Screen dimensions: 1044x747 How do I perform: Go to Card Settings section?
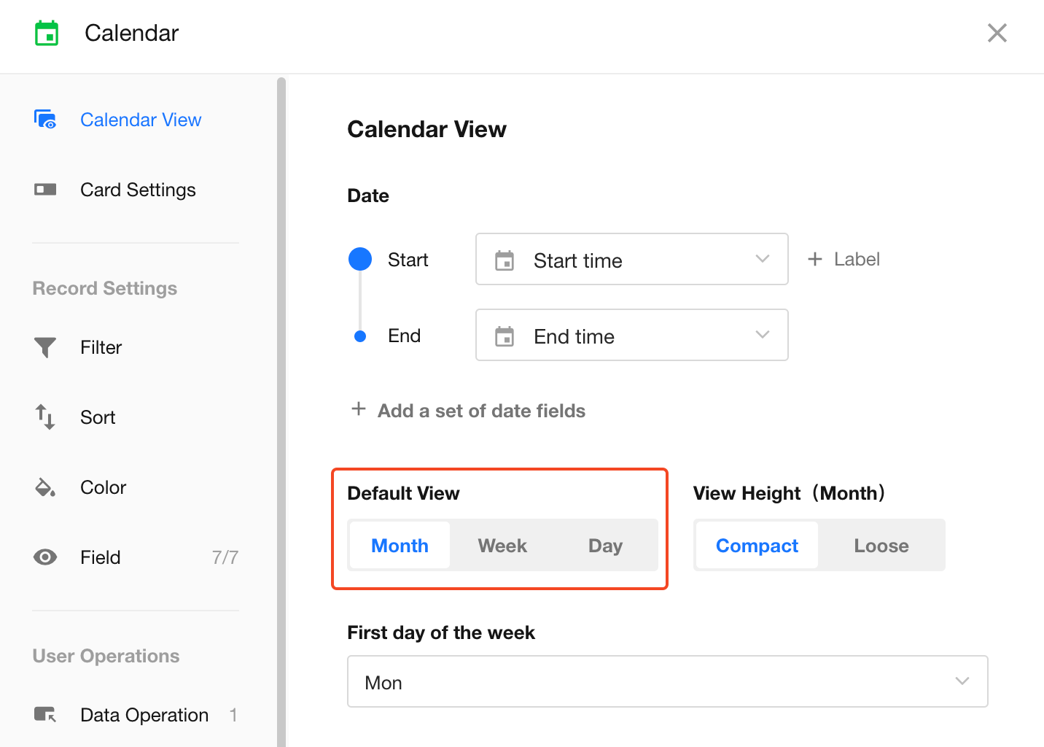(138, 190)
